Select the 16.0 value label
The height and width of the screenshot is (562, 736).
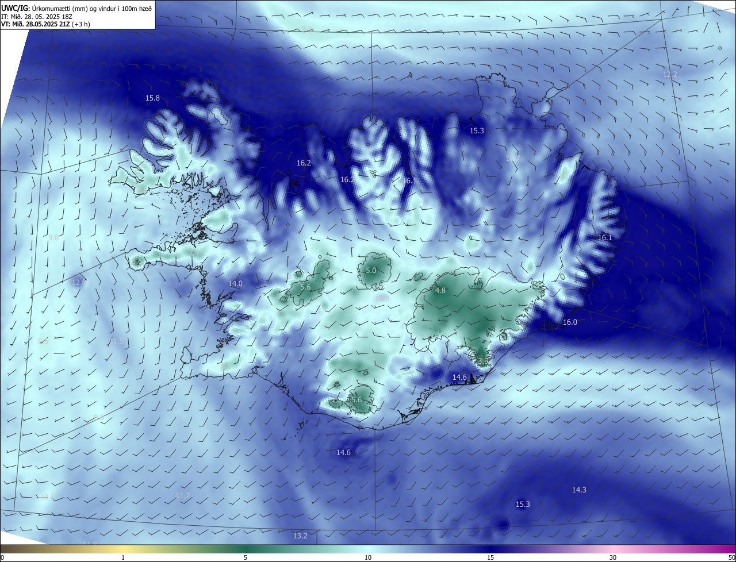click(569, 322)
